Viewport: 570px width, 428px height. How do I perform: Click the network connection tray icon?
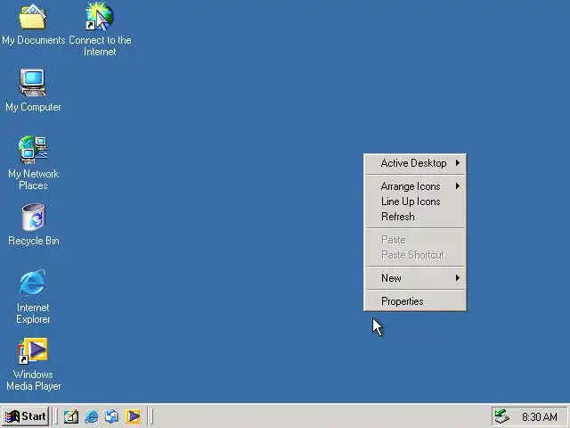[502, 416]
